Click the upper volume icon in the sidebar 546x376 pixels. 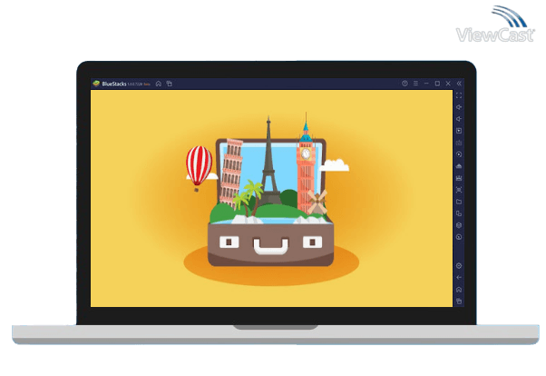(x=459, y=107)
